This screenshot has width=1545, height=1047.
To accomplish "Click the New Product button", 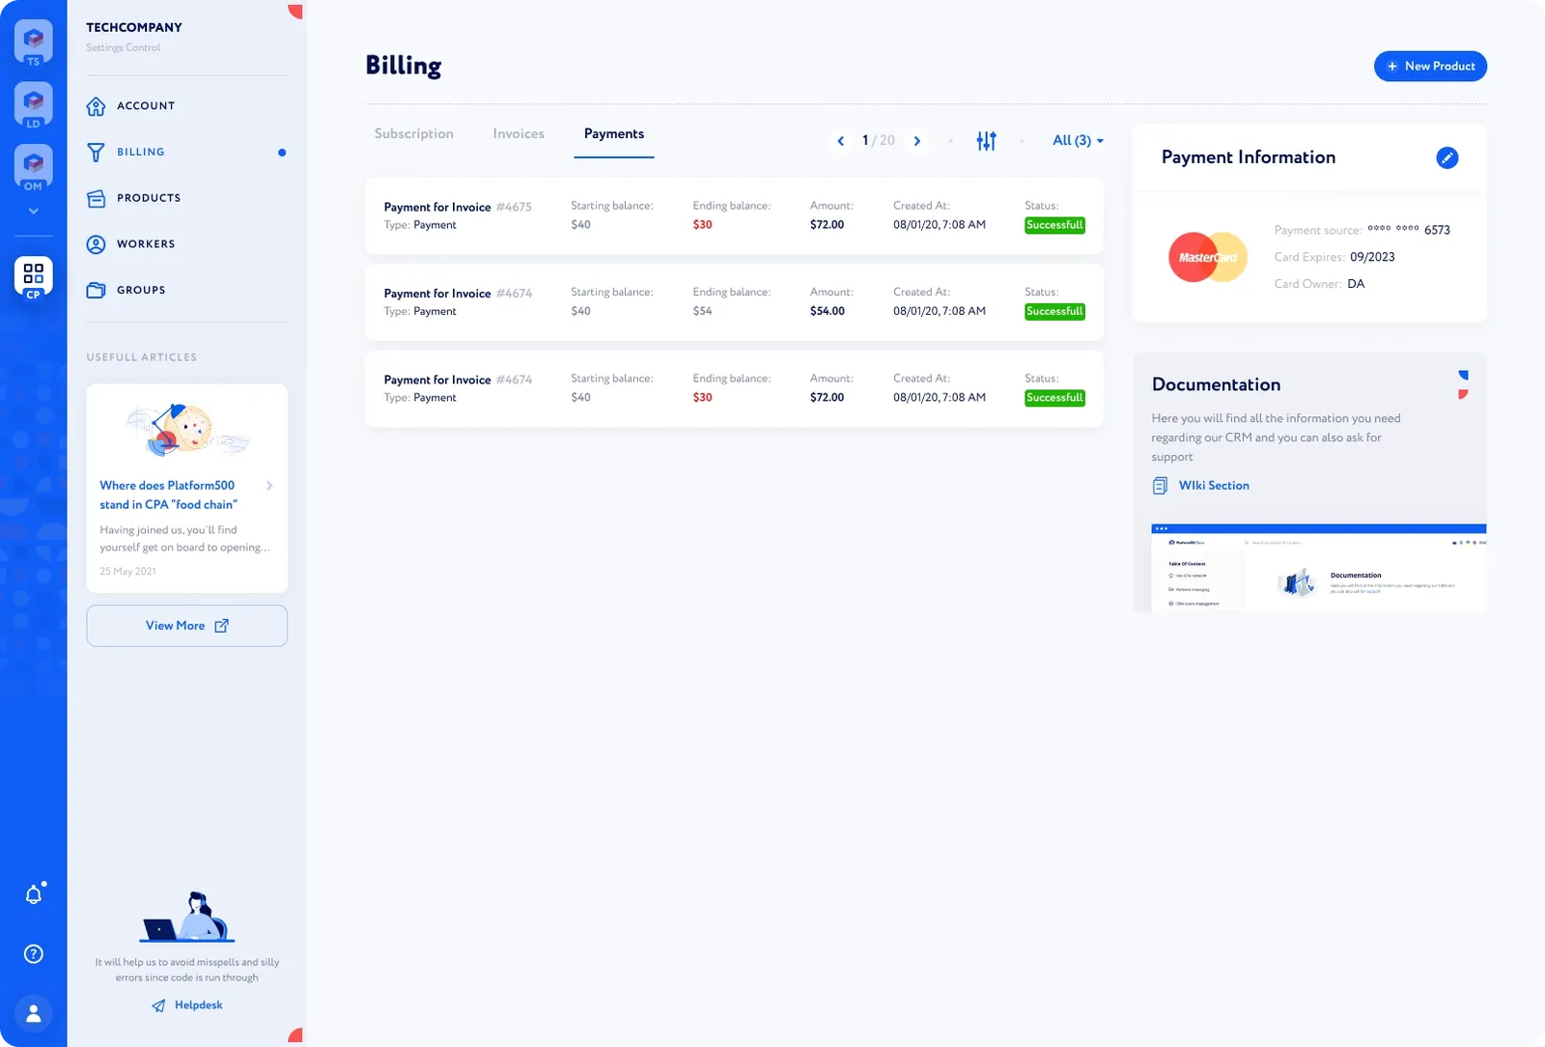I will tap(1430, 67).
